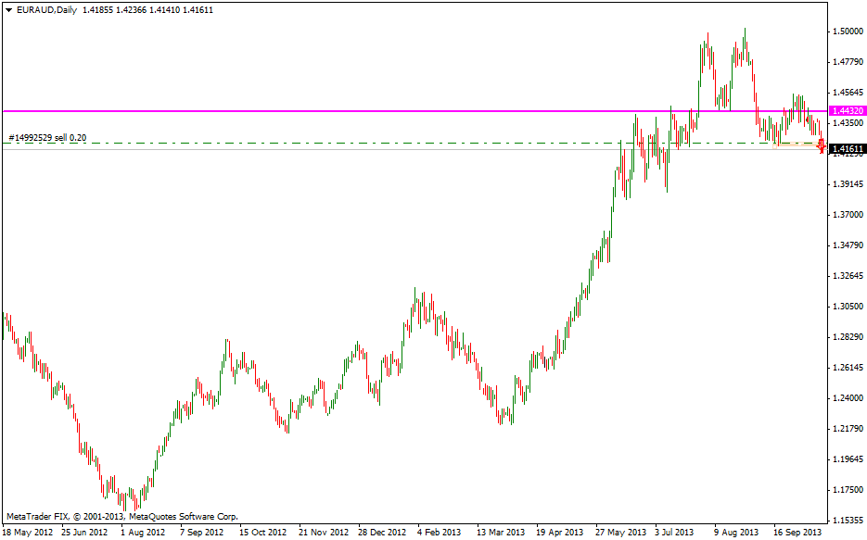Click the 1.30500 price scale label
The width and height of the screenshot is (867, 540).
tap(847, 307)
